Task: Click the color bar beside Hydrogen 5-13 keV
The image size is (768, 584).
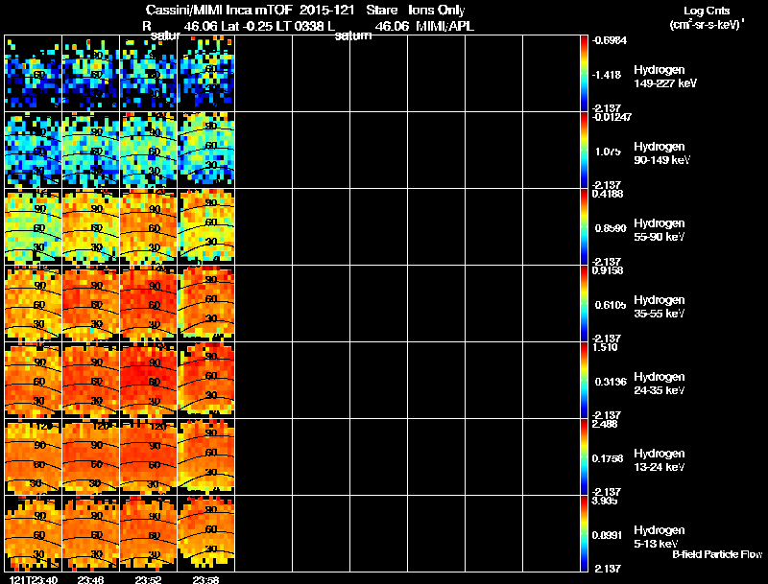Action: [x=584, y=533]
